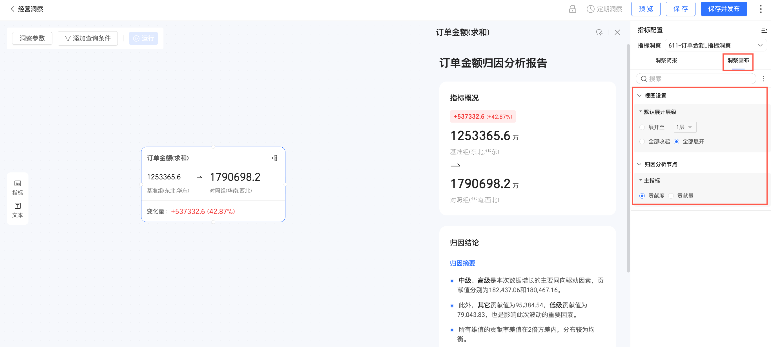Click the 搜索 search field
The width and height of the screenshot is (771, 347).
(x=696, y=79)
